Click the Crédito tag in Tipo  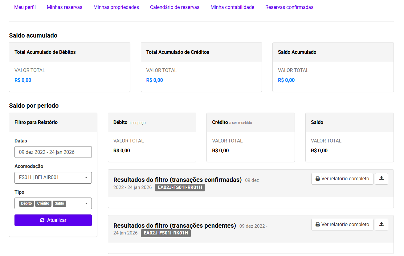click(x=43, y=203)
